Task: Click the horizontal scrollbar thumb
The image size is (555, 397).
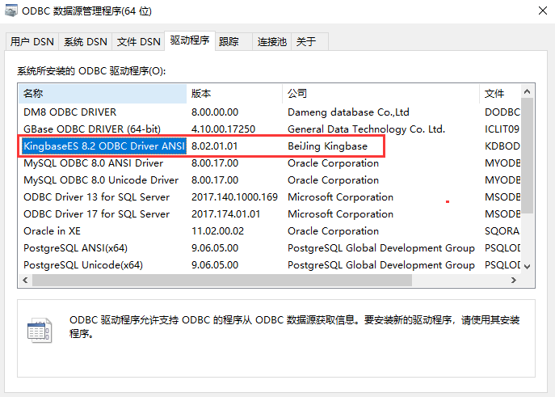Action: pos(222,280)
